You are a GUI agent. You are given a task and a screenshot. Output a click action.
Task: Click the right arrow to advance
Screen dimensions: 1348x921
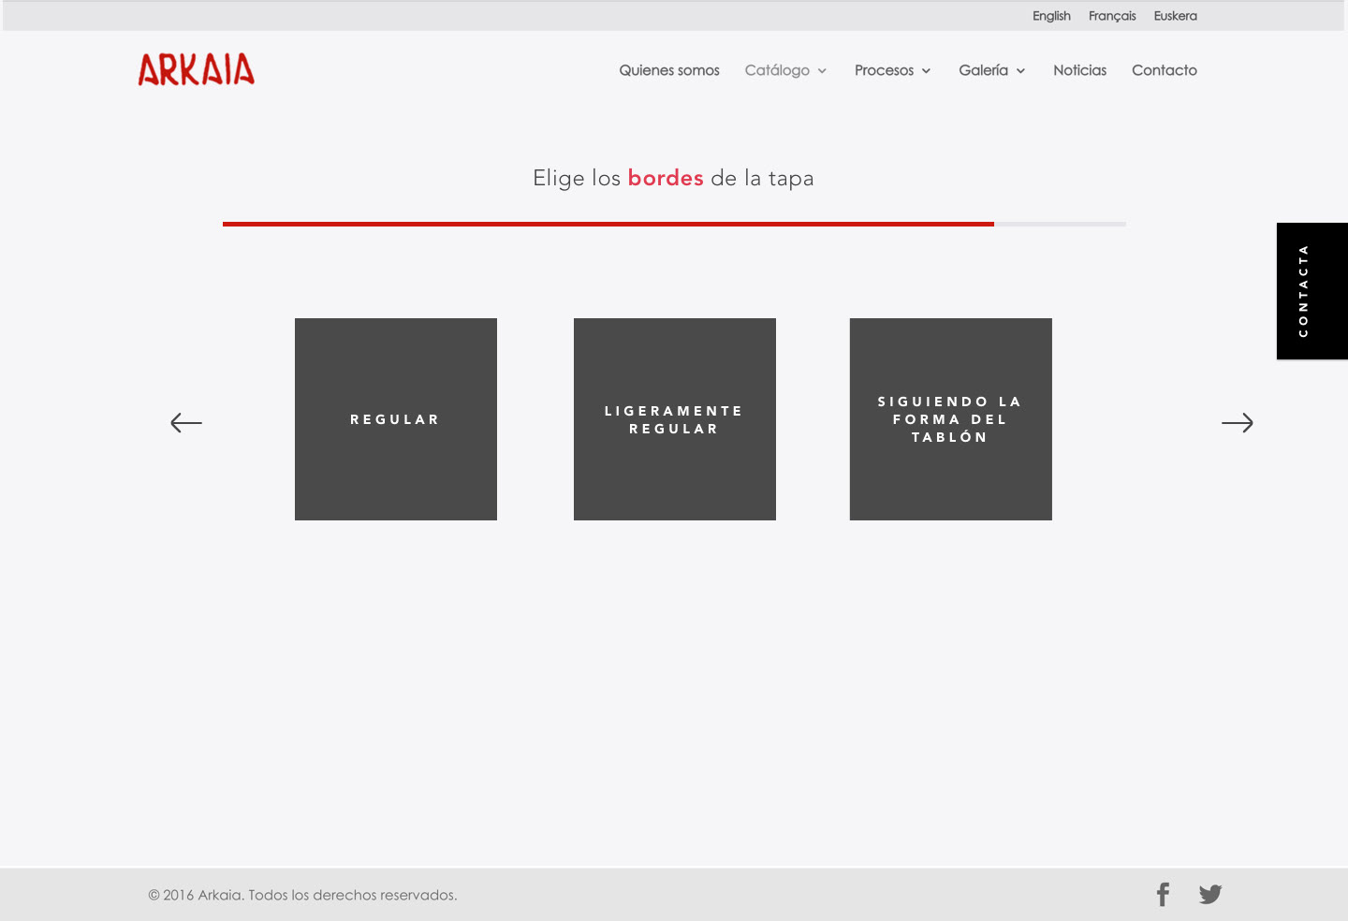1238,423
